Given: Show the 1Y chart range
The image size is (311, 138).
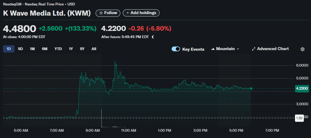Looking at the screenshot, I should click(x=71, y=49).
